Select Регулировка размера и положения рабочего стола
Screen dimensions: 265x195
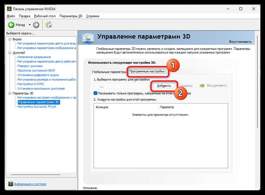(x=47, y=79)
